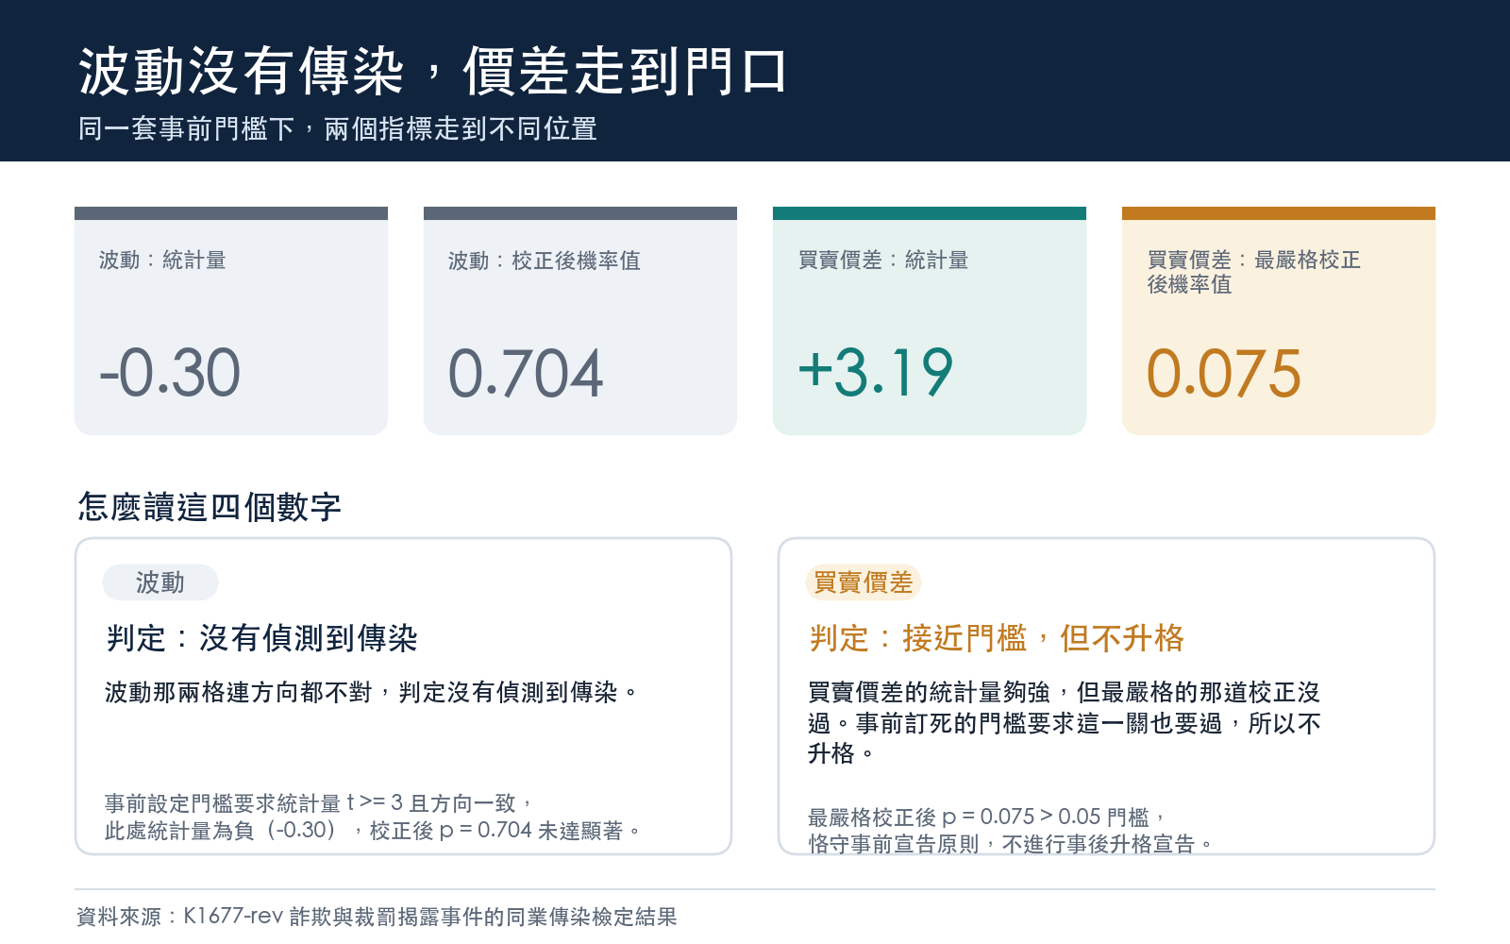Select the card label 買賣價差：統計量
1510x944 pixels.
[x=882, y=260]
